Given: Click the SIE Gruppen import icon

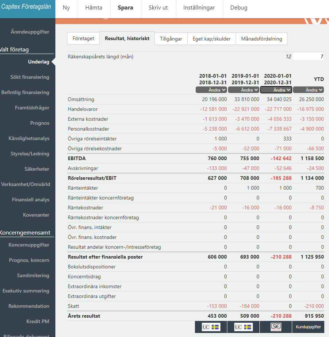Looking at the screenshot, I should pyautogui.click(x=276, y=327).
